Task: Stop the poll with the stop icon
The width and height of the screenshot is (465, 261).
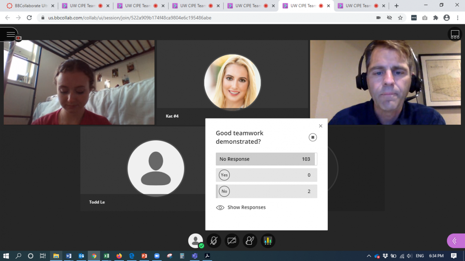Action: click(x=313, y=137)
